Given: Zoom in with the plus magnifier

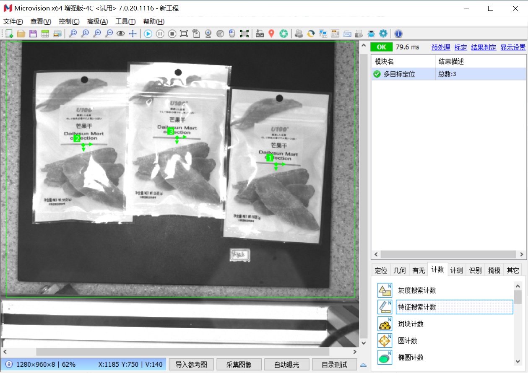Looking at the screenshot, I should coord(97,34).
